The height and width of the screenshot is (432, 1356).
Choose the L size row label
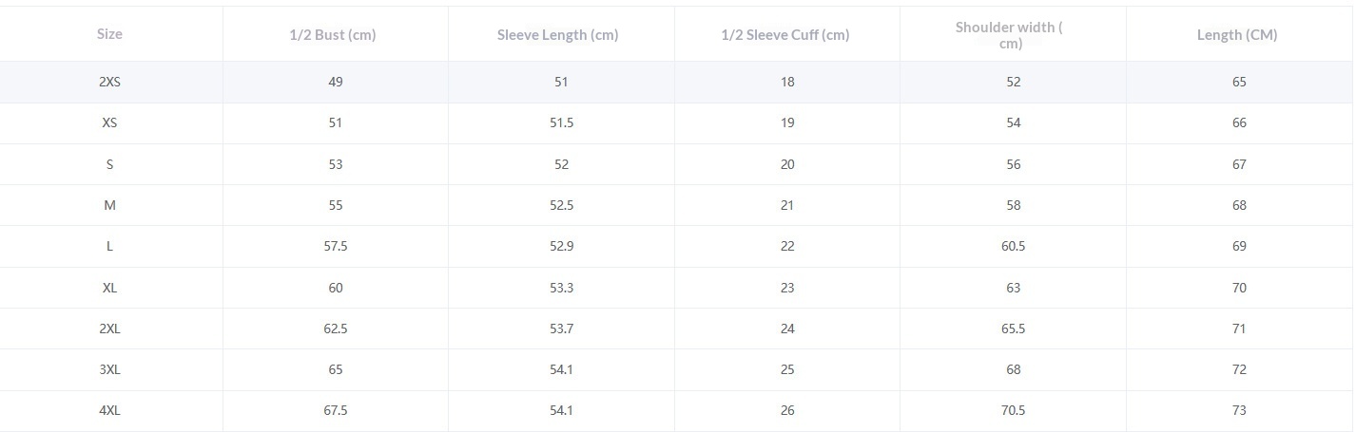pyautogui.click(x=109, y=246)
